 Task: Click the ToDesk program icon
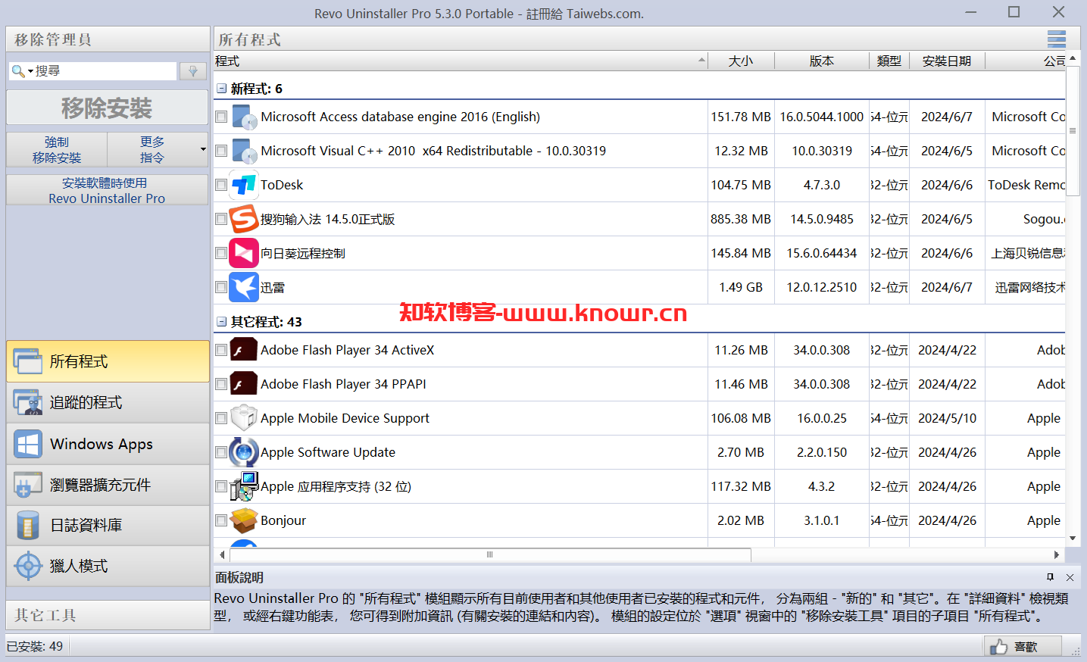click(x=244, y=185)
